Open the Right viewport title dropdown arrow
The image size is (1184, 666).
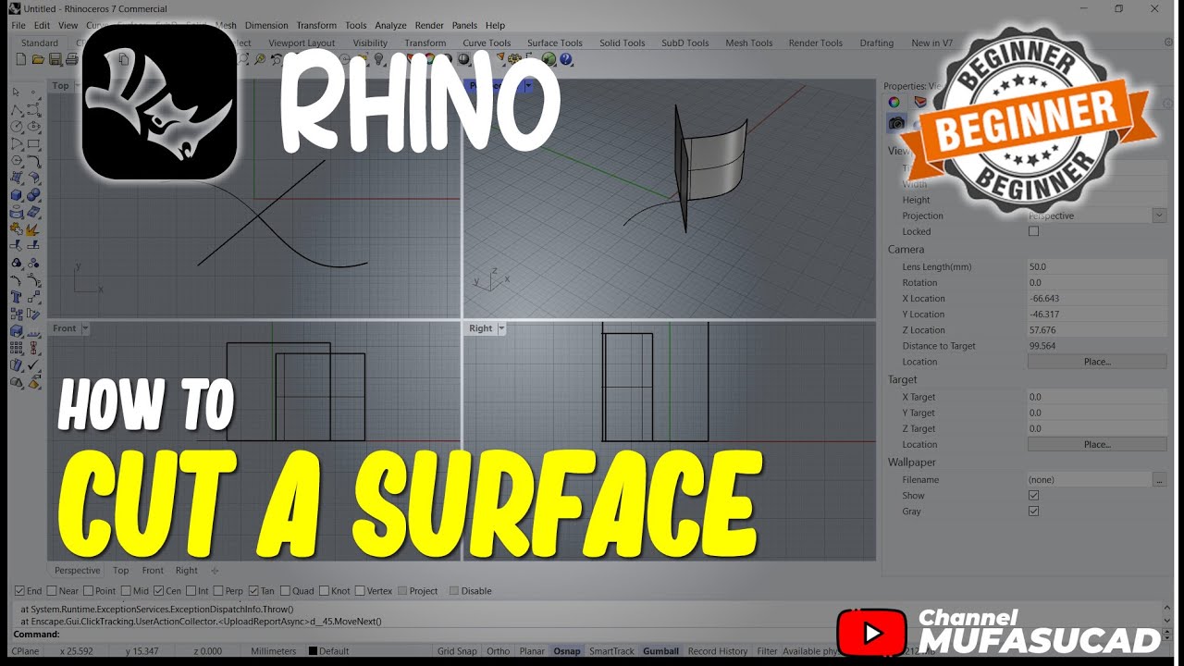[x=501, y=328]
